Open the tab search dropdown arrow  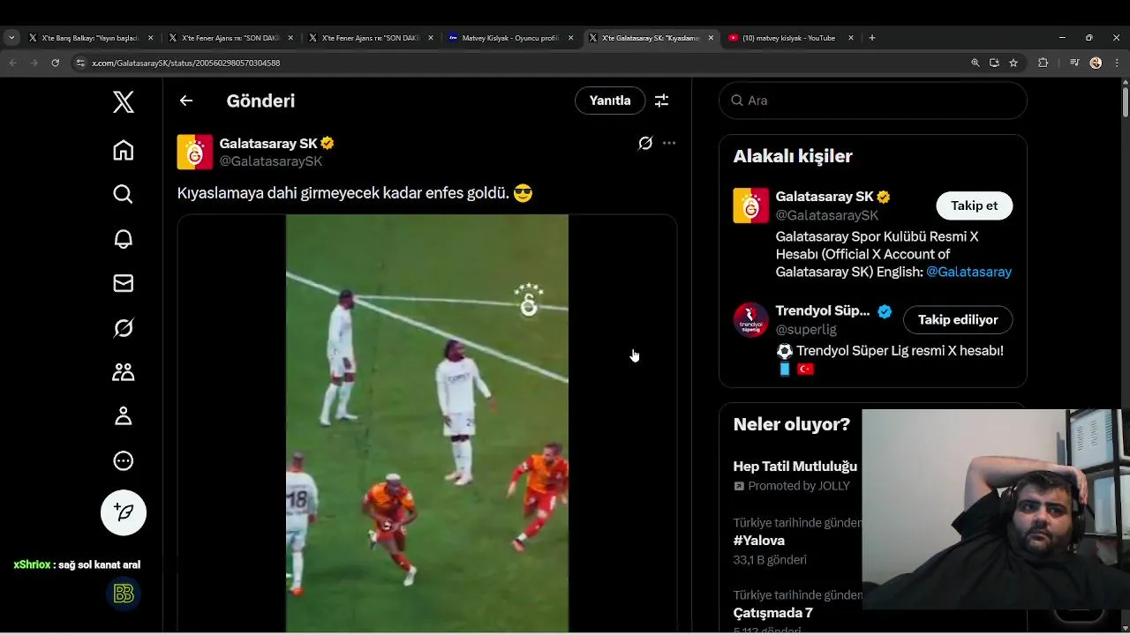point(11,38)
